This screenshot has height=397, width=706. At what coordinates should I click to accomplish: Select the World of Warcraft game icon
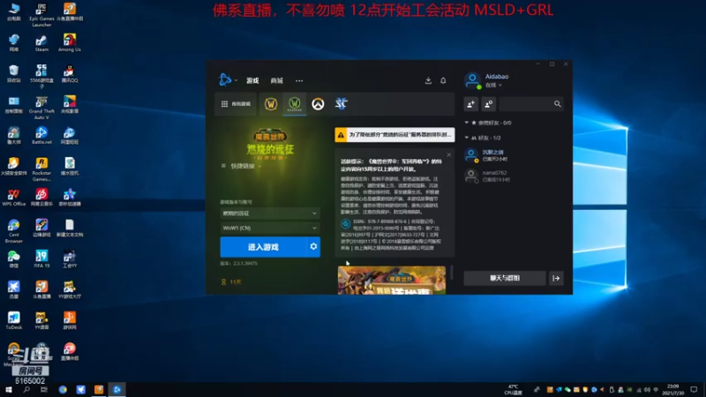pos(271,104)
